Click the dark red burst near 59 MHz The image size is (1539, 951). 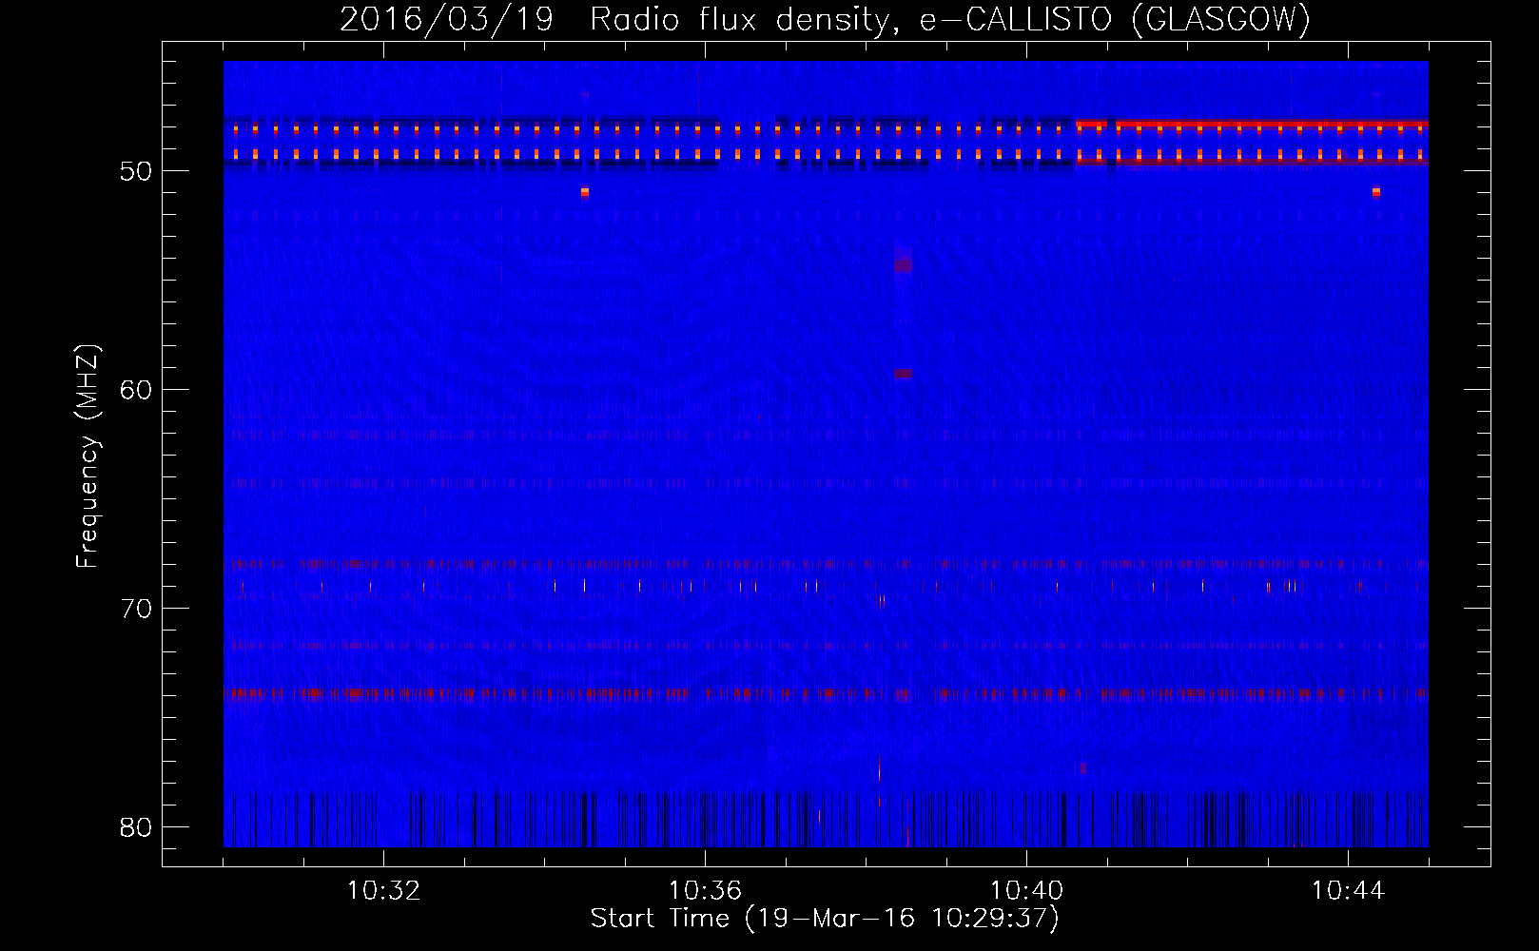pyautogui.click(x=903, y=374)
